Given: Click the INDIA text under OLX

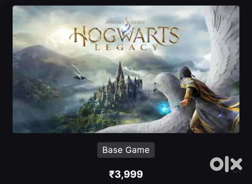Looking at the screenshot, I should (236, 172).
